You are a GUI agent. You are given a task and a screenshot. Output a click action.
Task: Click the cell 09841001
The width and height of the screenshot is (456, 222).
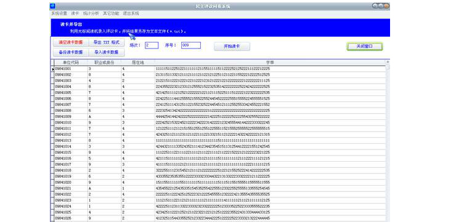(x=71, y=69)
